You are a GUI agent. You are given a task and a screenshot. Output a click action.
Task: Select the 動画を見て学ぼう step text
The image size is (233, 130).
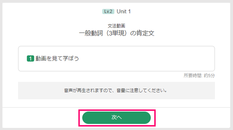[x=57, y=59]
